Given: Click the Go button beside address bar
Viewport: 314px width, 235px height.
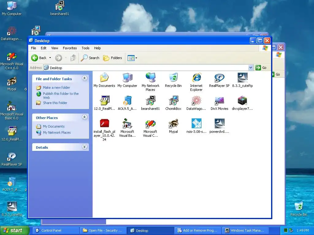Looking at the screenshot, I should [x=261, y=68].
